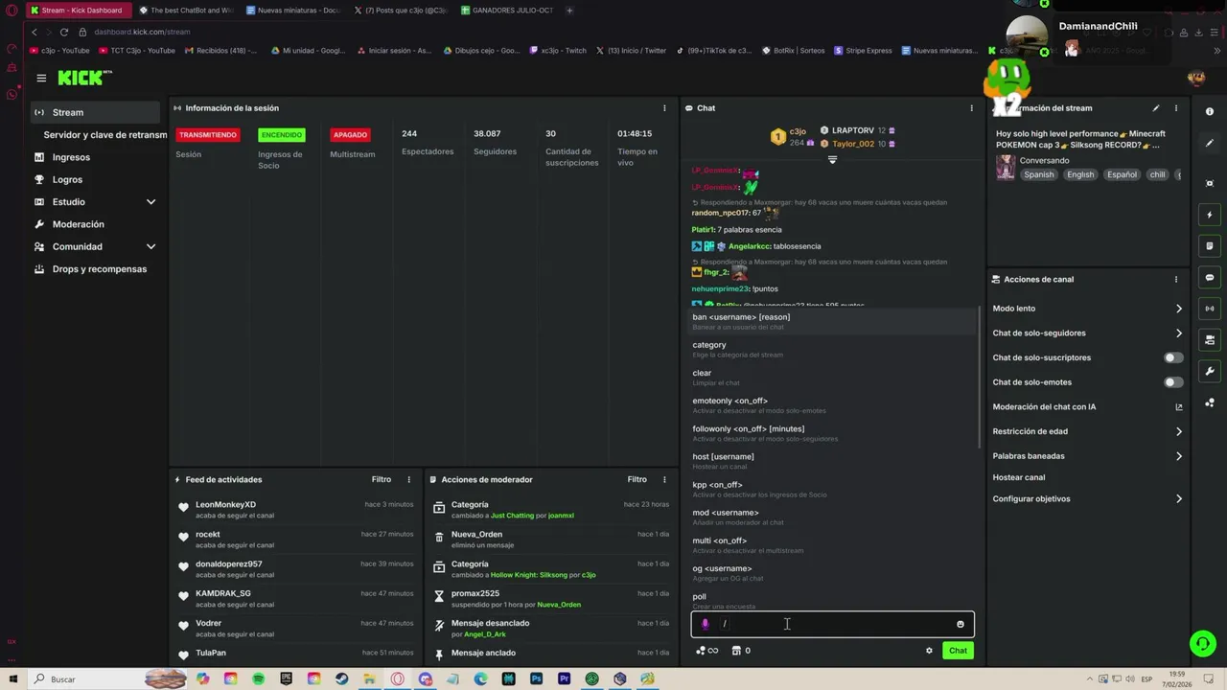Toggle Chat de solo-emotes switch
The width and height of the screenshot is (1227, 690).
[x=1172, y=382]
